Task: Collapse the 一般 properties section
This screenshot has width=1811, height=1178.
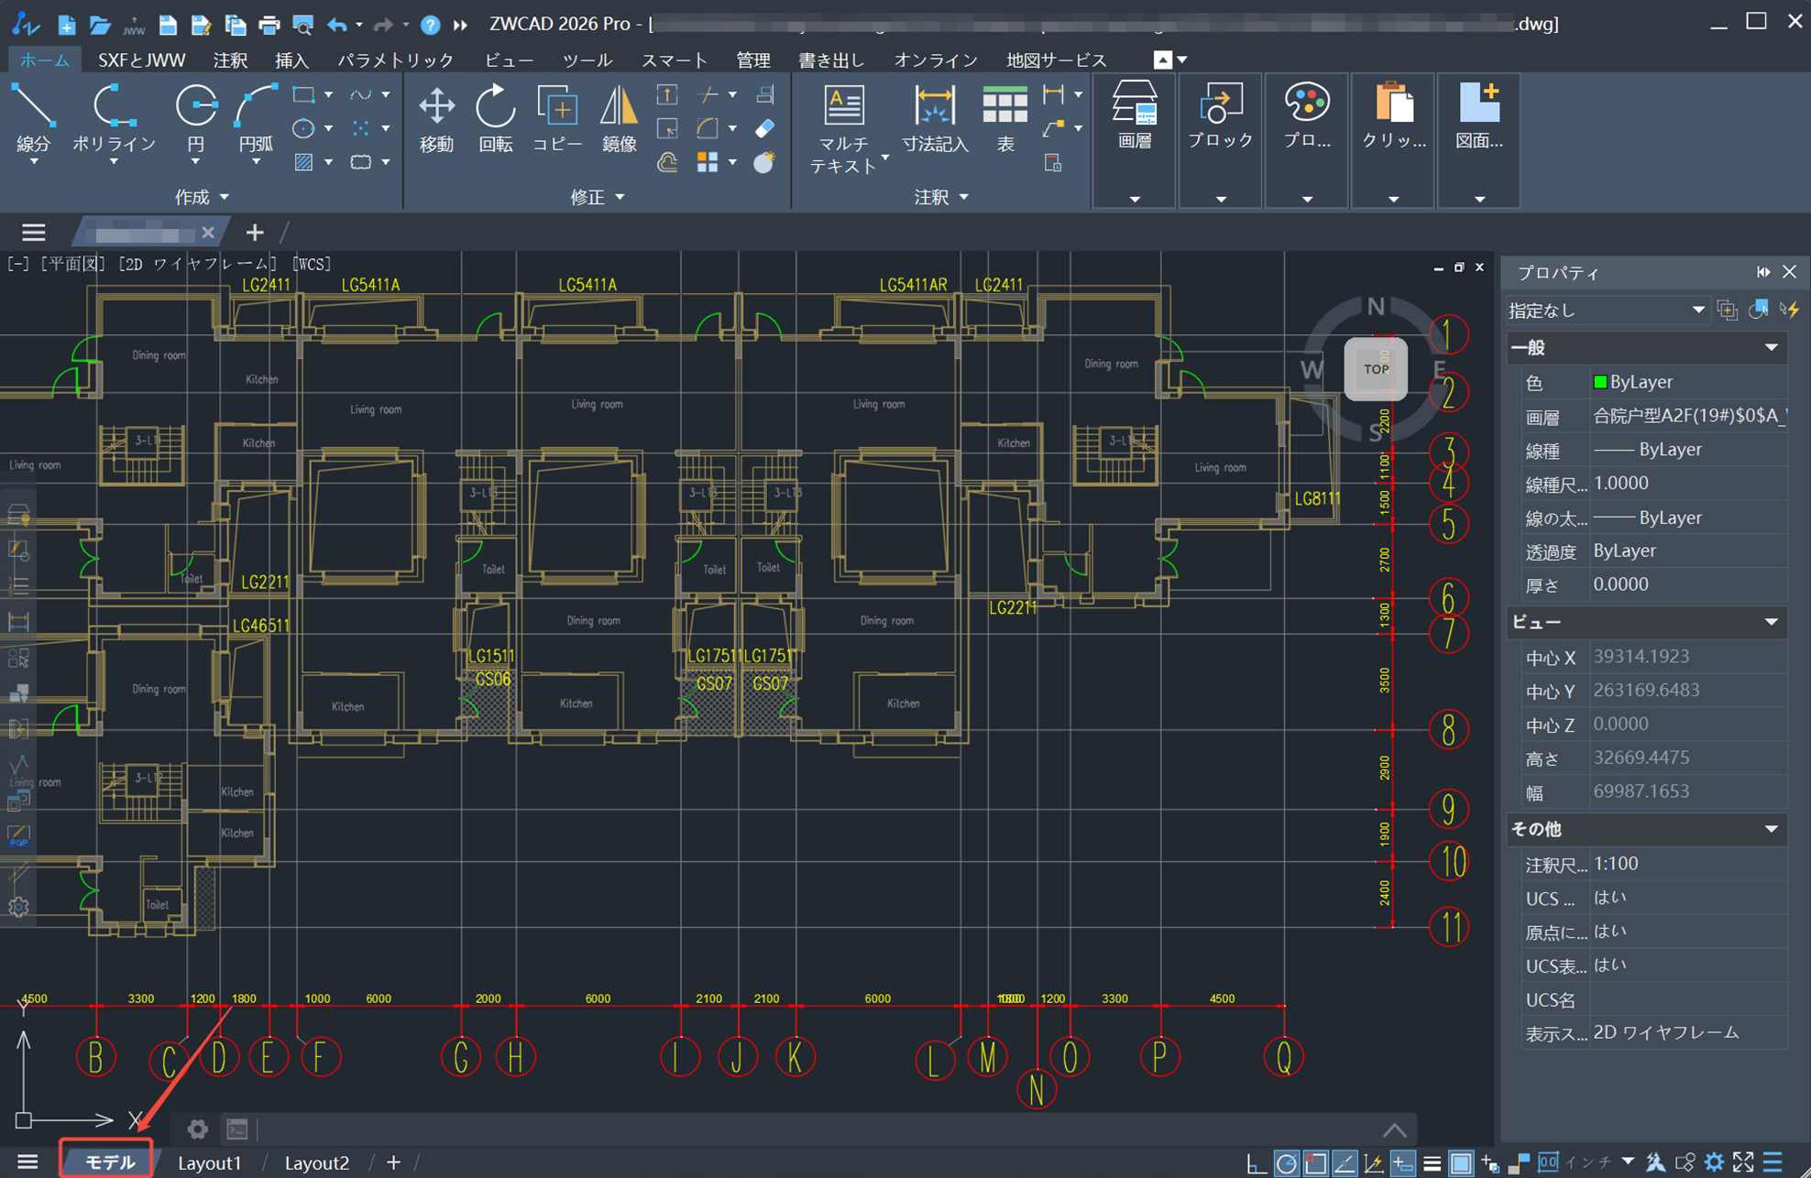Action: click(1771, 348)
